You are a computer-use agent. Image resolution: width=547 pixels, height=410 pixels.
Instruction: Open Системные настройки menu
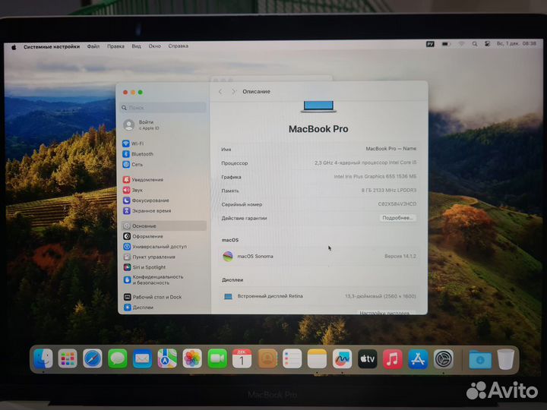[52, 47]
